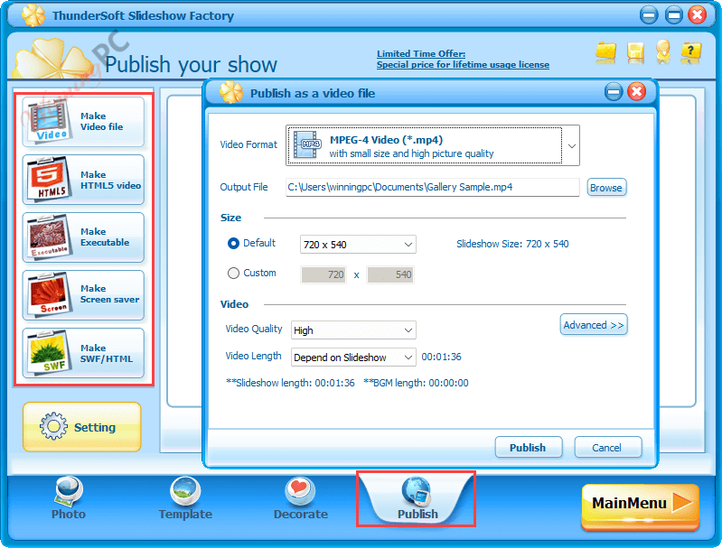The height and width of the screenshot is (548, 722).
Task: Cancel the publish video dialog
Action: click(x=608, y=447)
